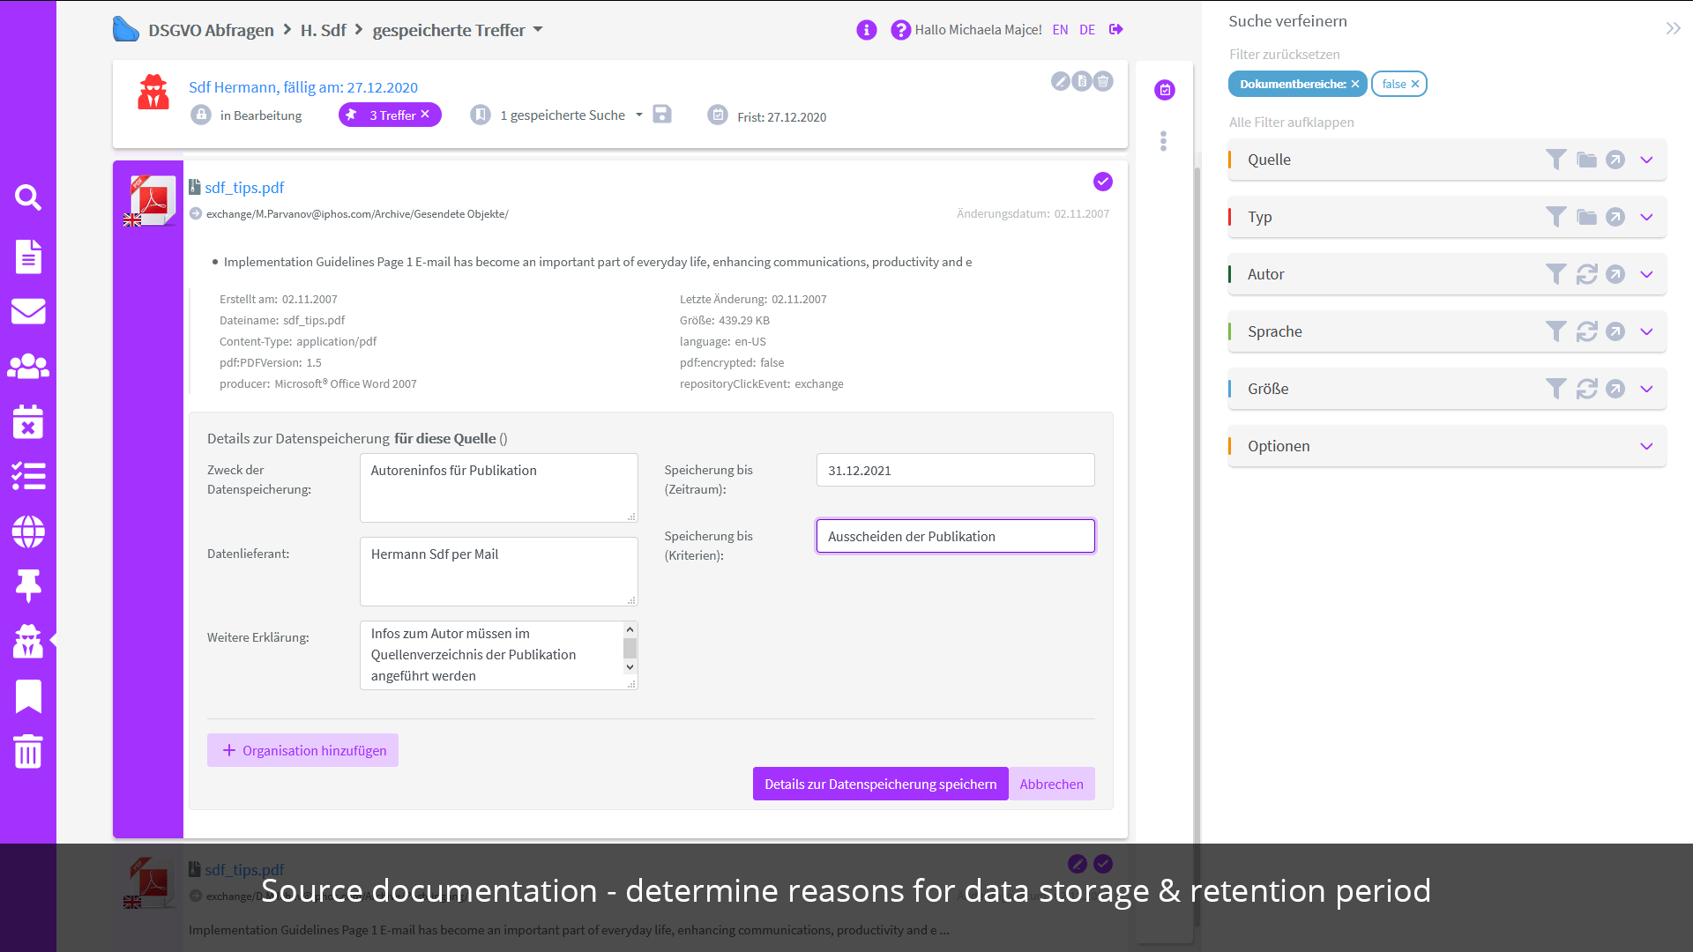Click the envelope mail icon in sidebar

(x=28, y=311)
